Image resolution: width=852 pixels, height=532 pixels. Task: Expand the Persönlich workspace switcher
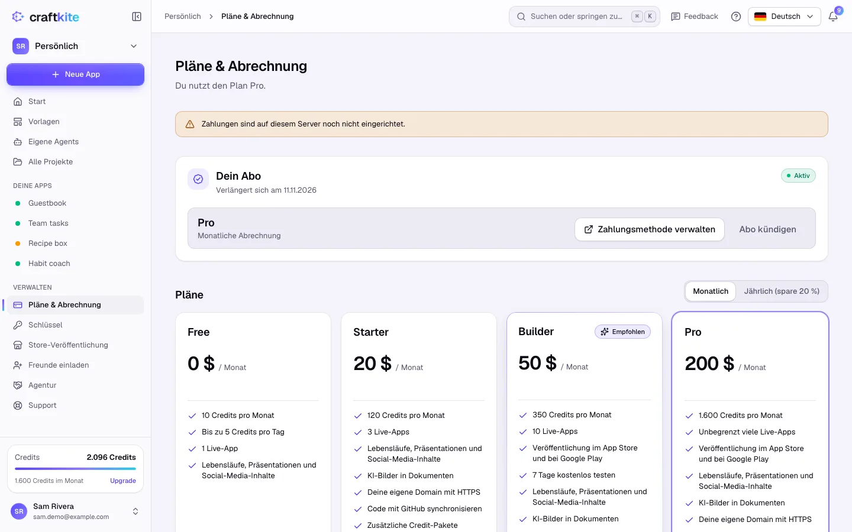(75, 46)
